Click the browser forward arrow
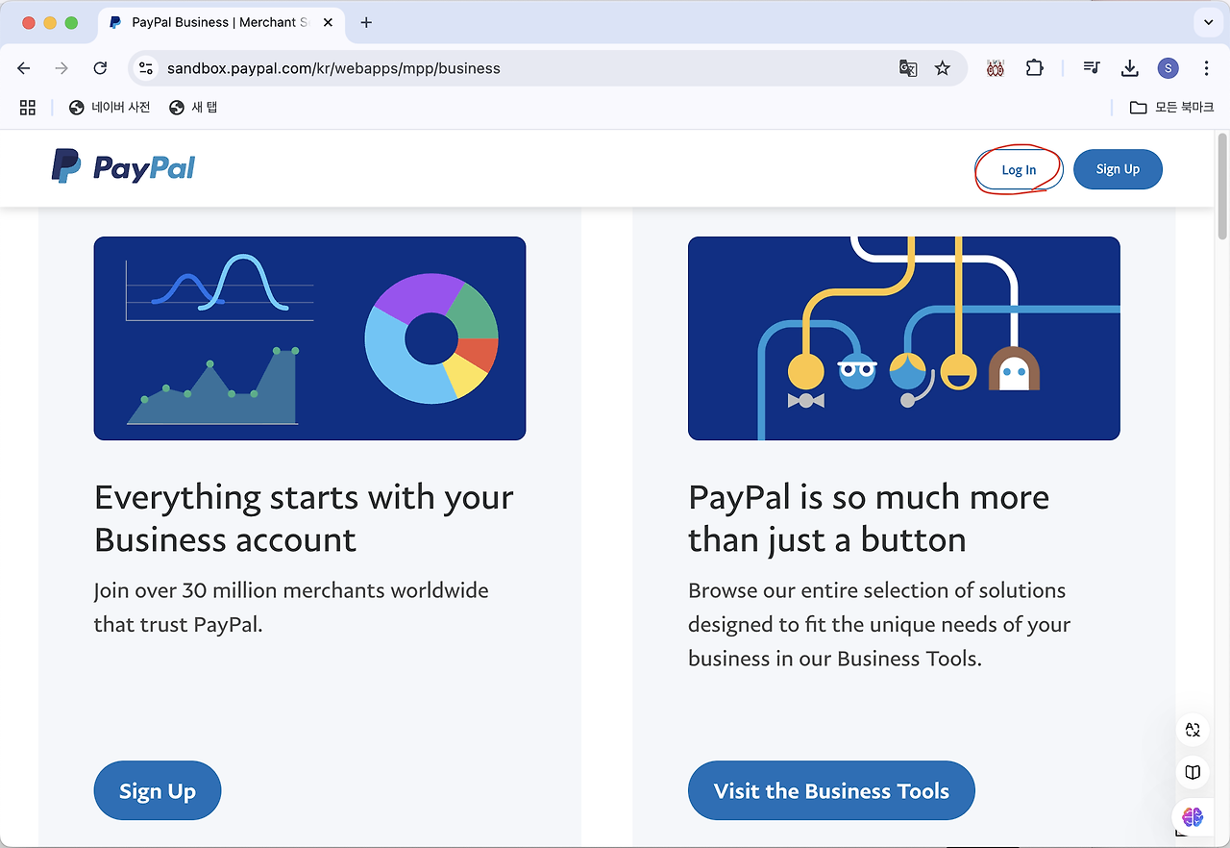The image size is (1230, 848). [x=61, y=68]
